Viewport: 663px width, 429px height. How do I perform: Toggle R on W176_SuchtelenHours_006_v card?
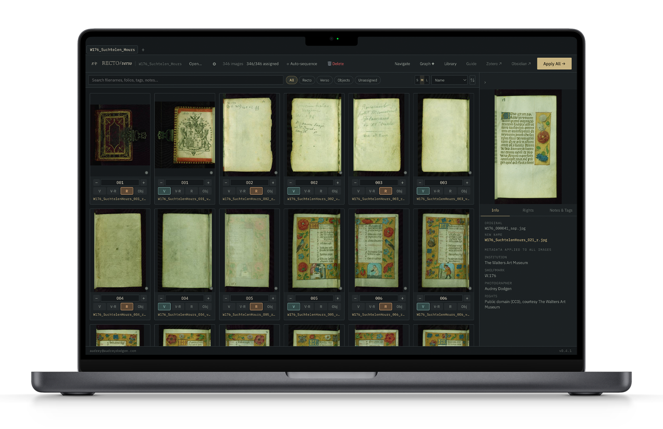coord(450,307)
